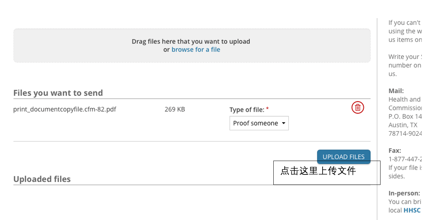Click the Chinese annotation text box

tap(327, 173)
